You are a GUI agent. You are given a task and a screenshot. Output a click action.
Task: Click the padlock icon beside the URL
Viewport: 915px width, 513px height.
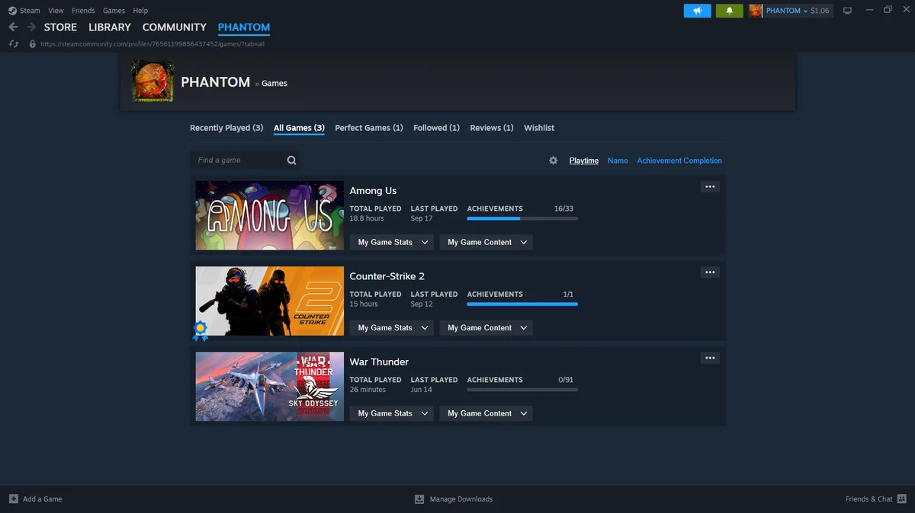coord(32,44)
